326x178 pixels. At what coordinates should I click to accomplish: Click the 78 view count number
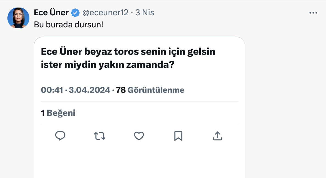[121, 90]
